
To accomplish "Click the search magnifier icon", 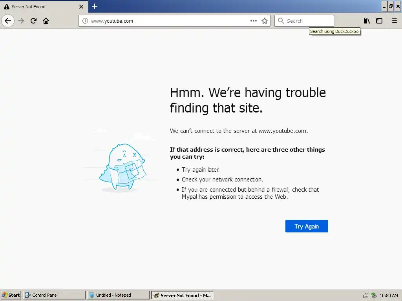I will point(281,21).
